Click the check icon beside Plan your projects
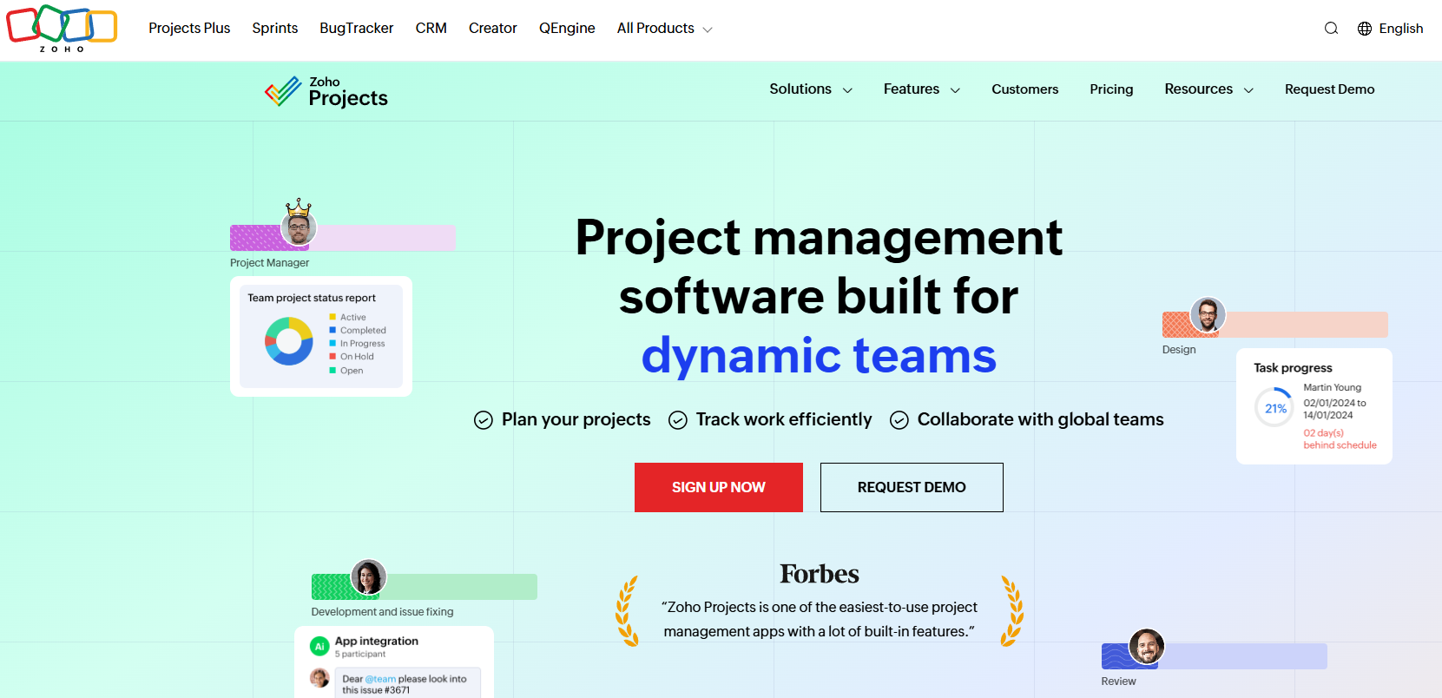1442x698 pixels. click(484, 420)
